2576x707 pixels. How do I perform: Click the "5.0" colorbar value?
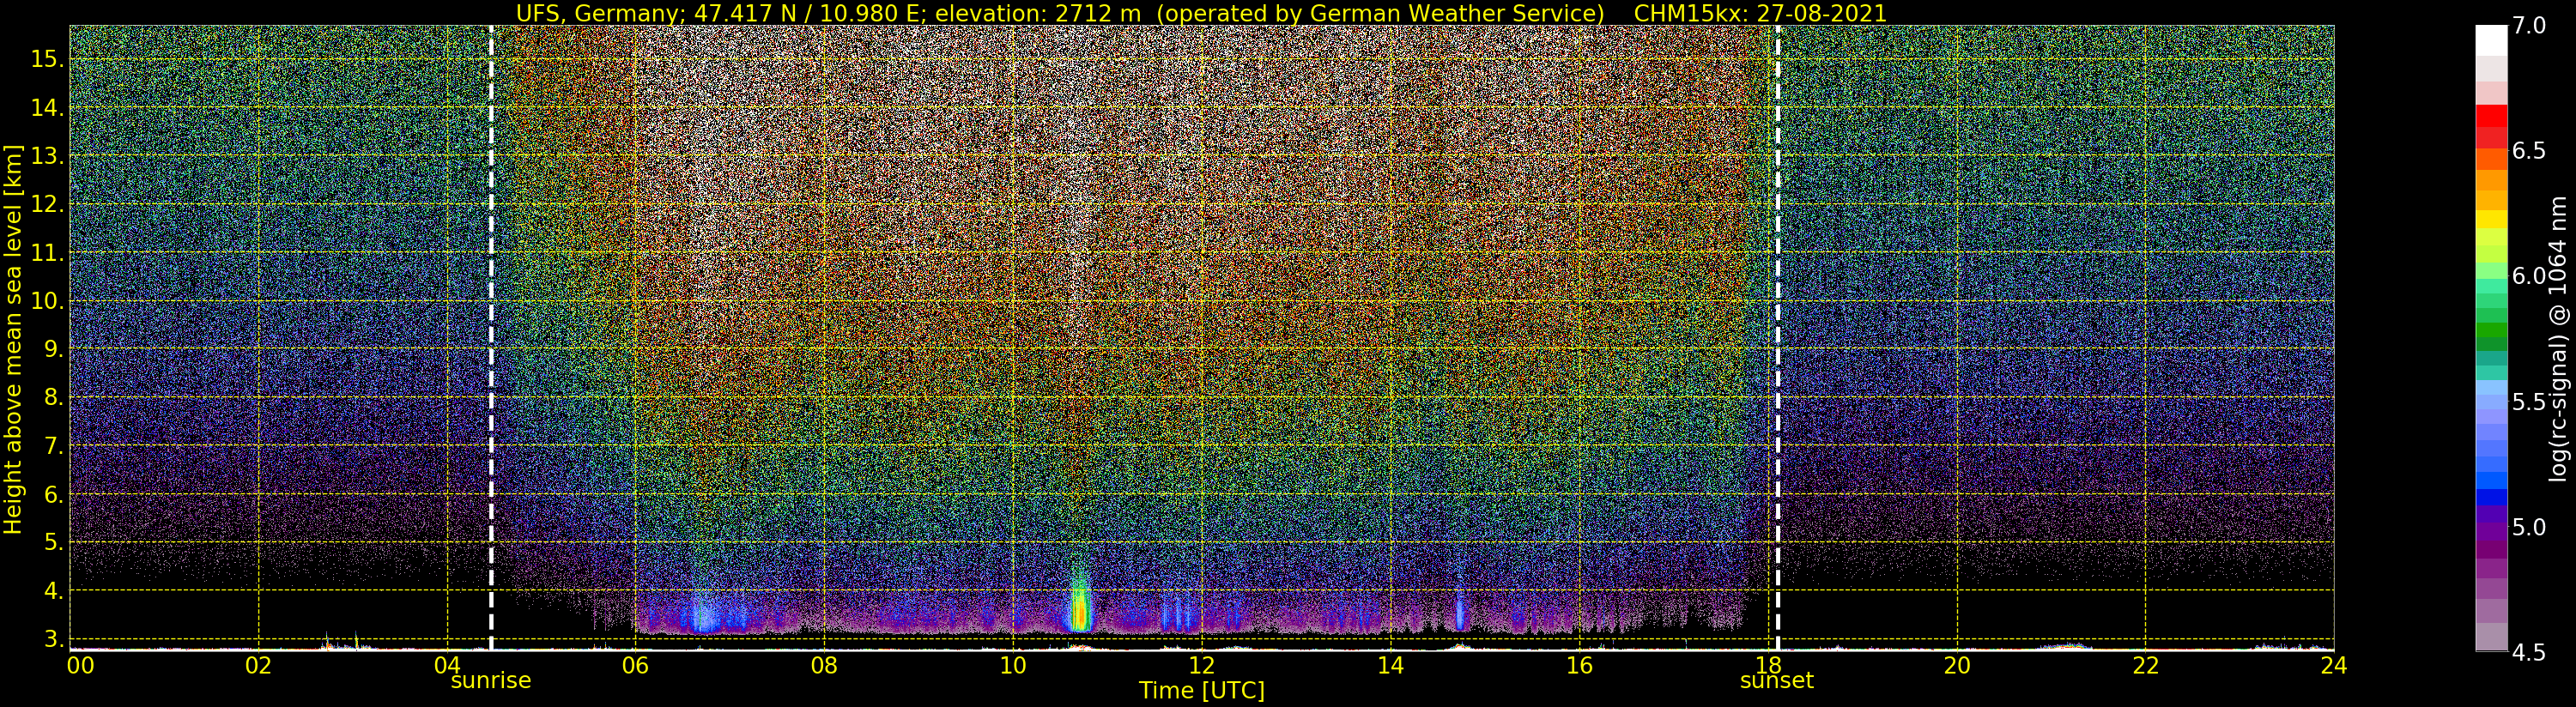coord(2529,527)
